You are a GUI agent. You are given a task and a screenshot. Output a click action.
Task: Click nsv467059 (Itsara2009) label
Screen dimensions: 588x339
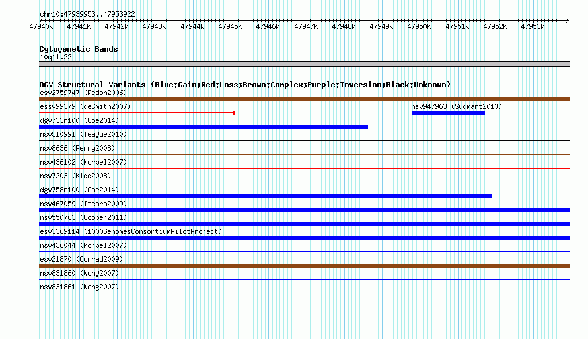point(83,204)
